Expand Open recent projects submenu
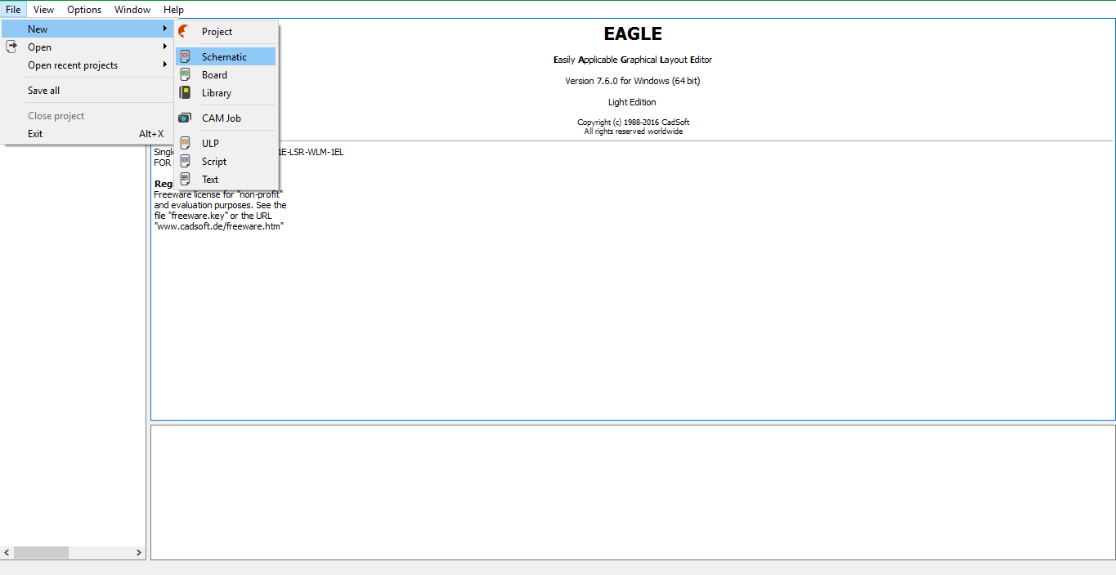The image size is (1116, 575). click(87, 65)
